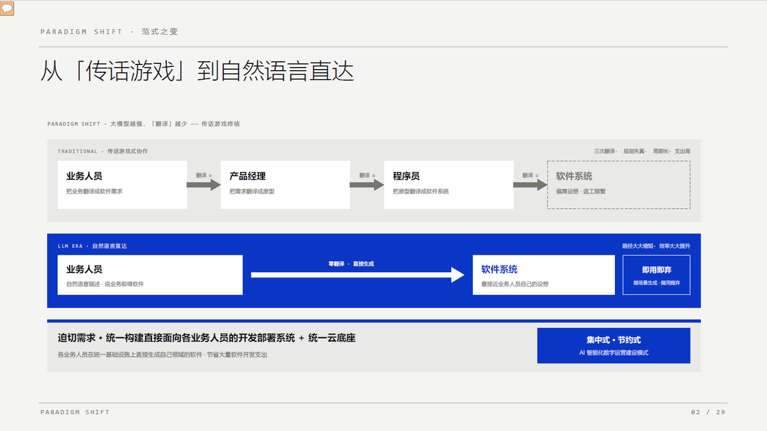Click the sentence beginning '各业务人员在统一基础设施上'
Screen dimensions: 767x431
pos(162,354)
